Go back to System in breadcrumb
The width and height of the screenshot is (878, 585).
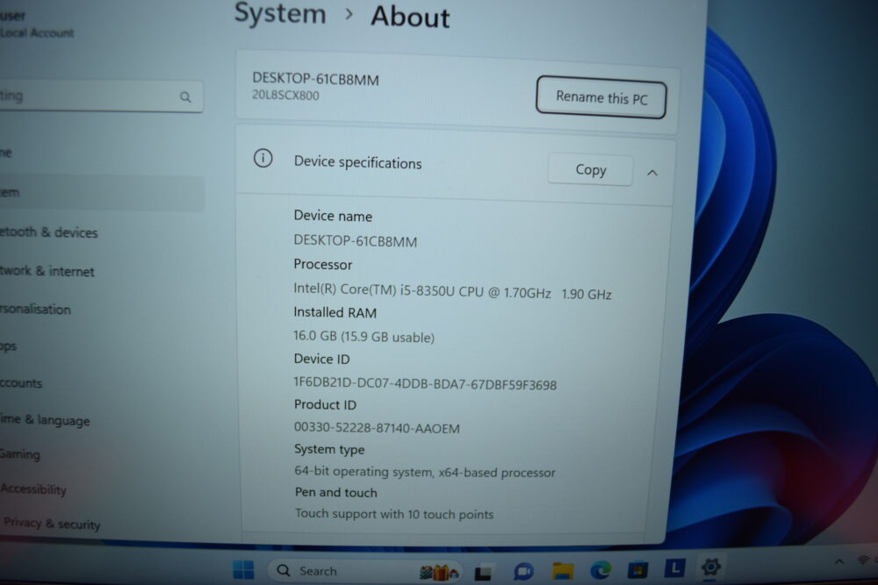(280, 13)
